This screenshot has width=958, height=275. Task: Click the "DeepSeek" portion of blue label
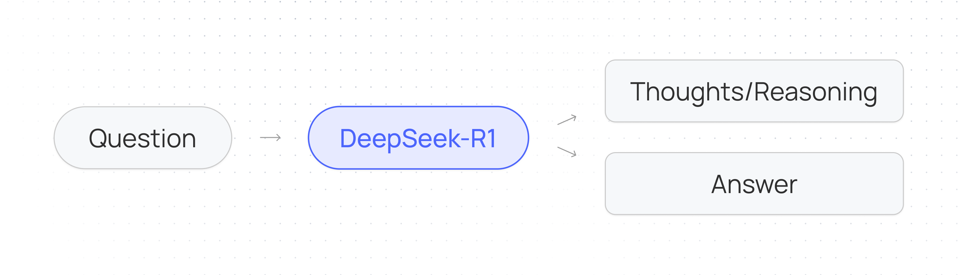(x=400, y=139)
